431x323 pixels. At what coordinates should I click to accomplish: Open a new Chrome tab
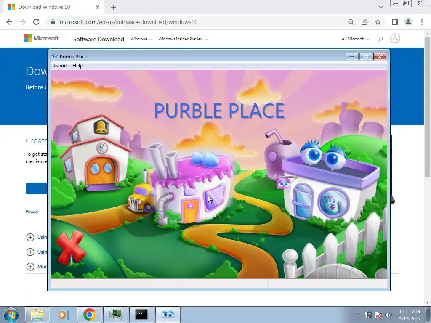[114, 7]
